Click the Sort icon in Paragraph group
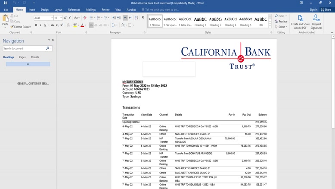 tap(137, 18)
